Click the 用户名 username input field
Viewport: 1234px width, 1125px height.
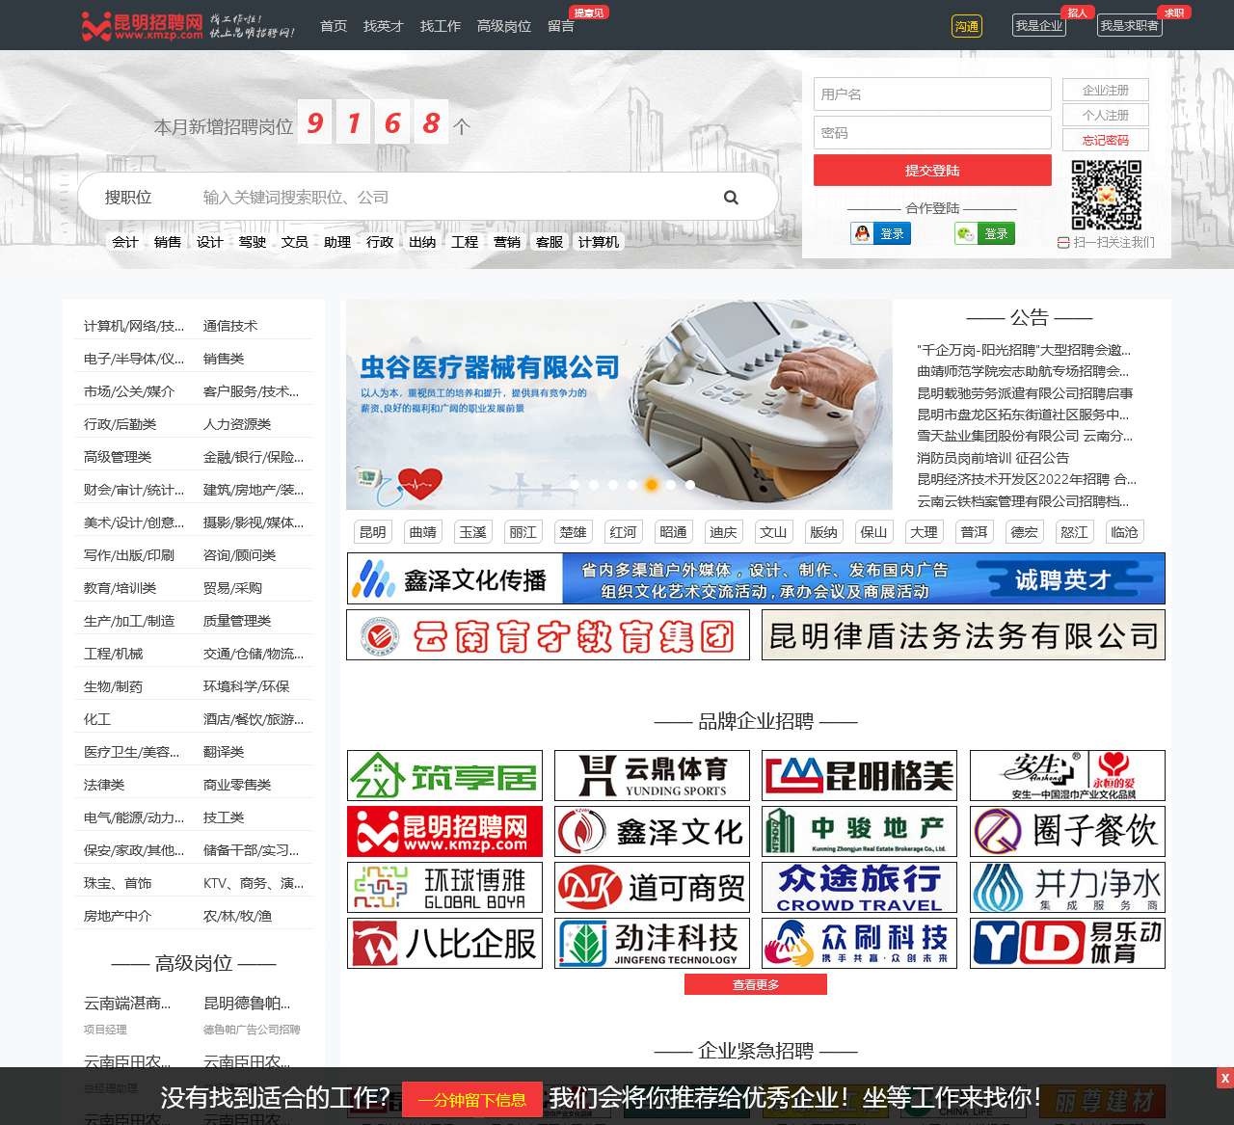(x=932, y=94)
